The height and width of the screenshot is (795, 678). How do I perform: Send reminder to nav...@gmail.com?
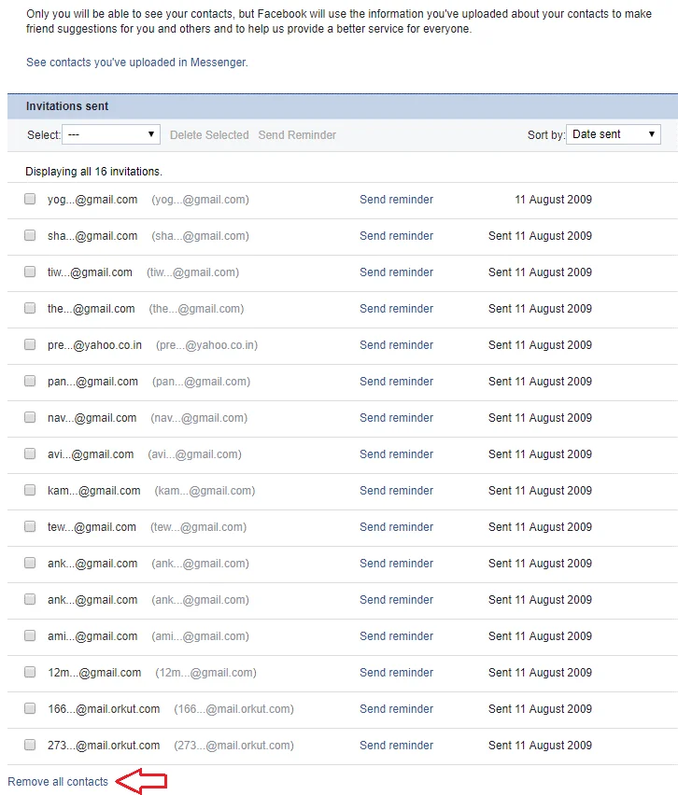coord(396,418)
